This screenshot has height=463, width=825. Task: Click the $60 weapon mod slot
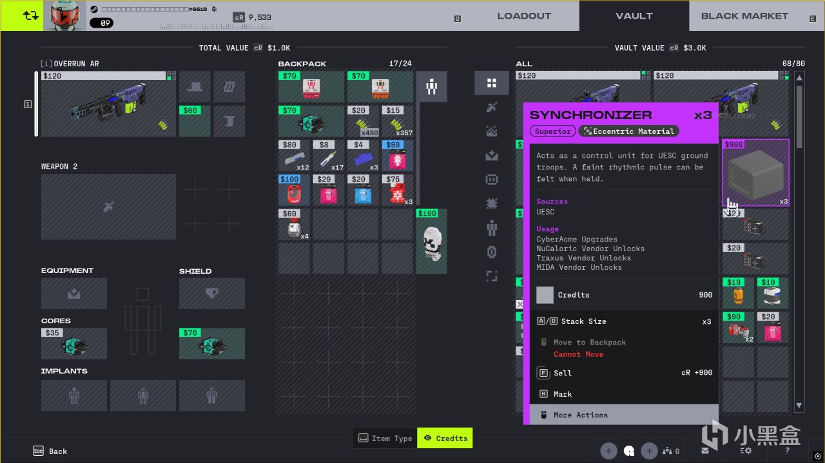(x=195, y=121)
